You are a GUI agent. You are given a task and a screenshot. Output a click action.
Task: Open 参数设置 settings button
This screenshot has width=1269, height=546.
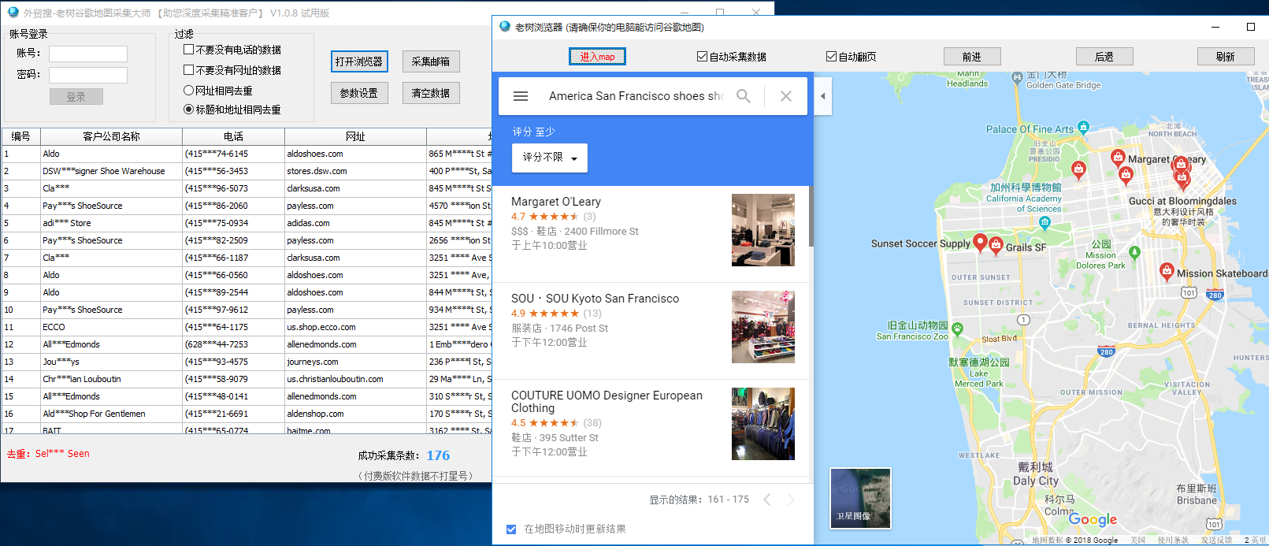pyautogui.click(x=358, y=93)
